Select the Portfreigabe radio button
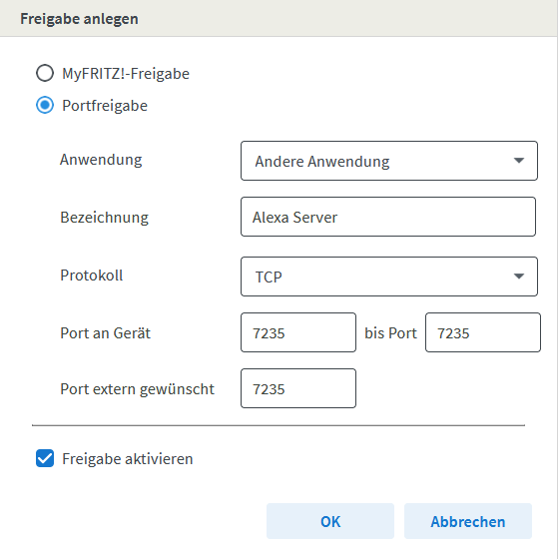 click(45, 105)
